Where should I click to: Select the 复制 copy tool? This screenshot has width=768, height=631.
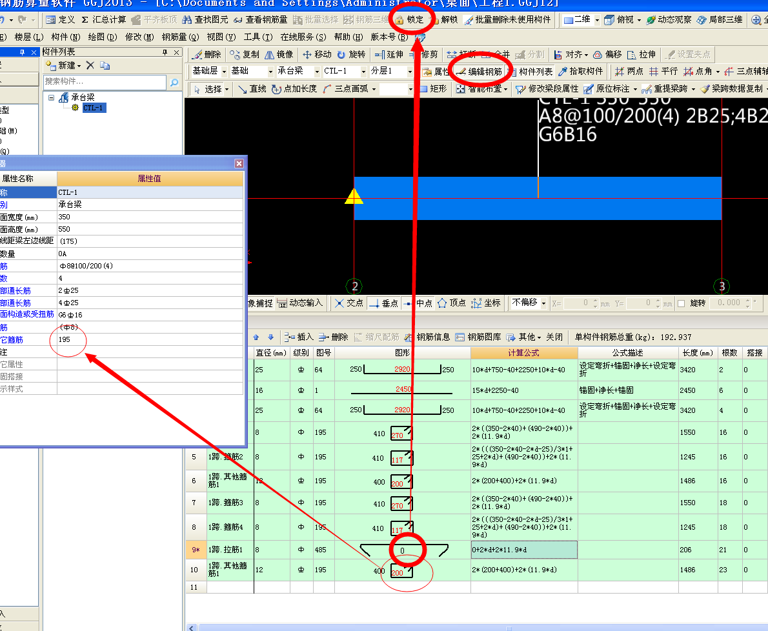click(245, 54)
